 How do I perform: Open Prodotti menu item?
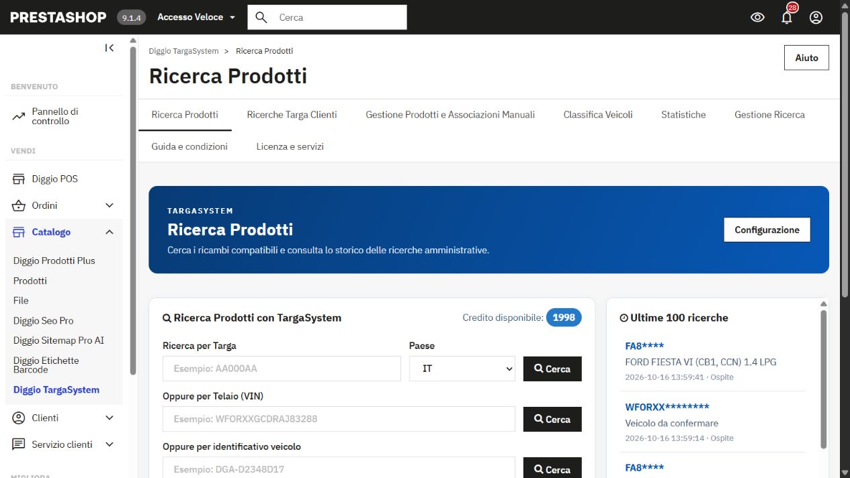30,281
